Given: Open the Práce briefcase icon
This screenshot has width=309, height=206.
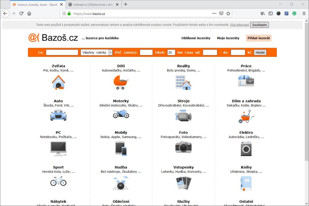Looking at the screenshot, I should pos(246,81).
